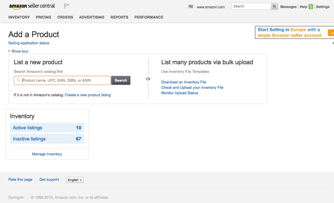Image resolution: width=334 pixels, height=203 pixels.
Task: Click the Manage Inventory link
Action: tap(47, 154)
